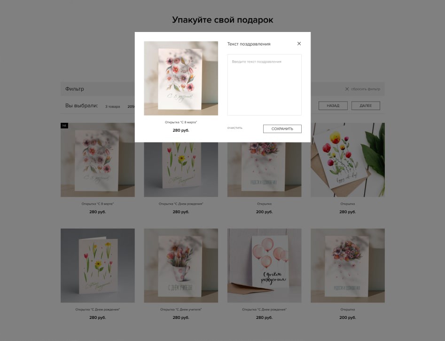Viewport: 445px width, 341px height.
Task: Click the greeting text input area
Action: [x=264, y=85]
